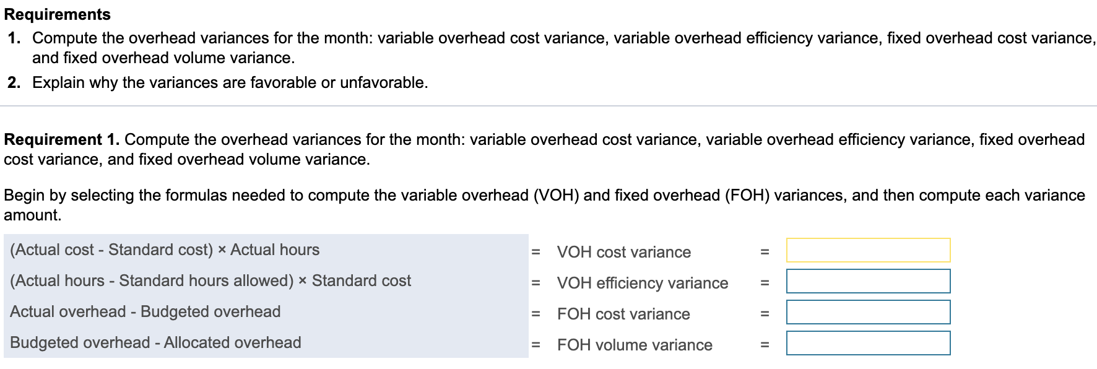Click the equals sign beside VOH cost variance

766,252
